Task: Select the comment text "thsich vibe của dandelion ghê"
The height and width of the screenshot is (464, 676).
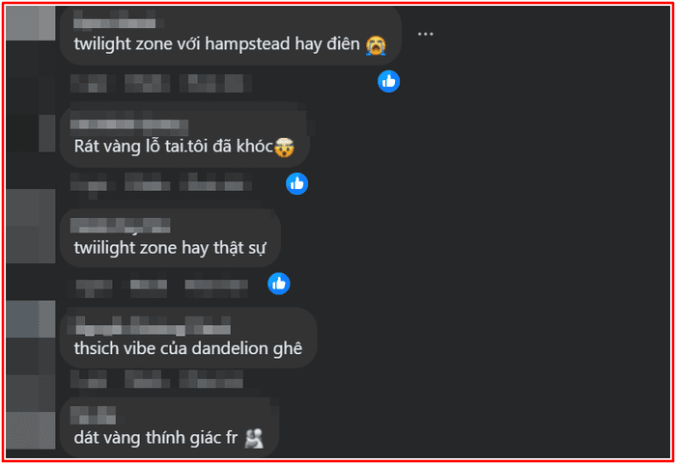Action: click(x=188, y=348)
